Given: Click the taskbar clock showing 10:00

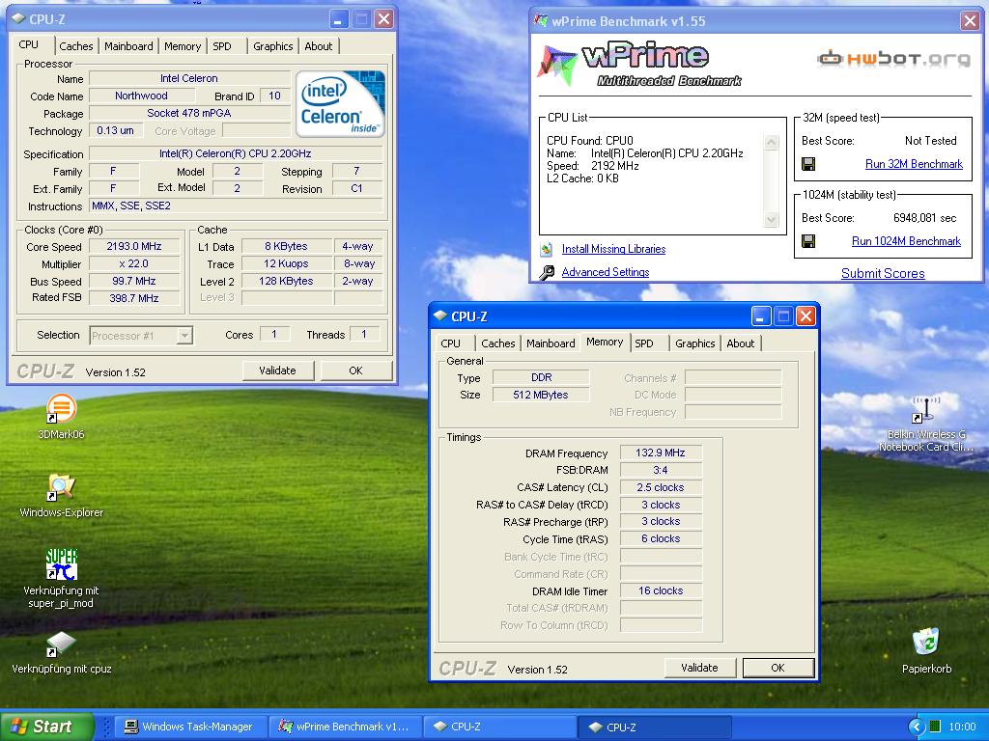Looking at the screenshot, I should (x=962, y=727).
